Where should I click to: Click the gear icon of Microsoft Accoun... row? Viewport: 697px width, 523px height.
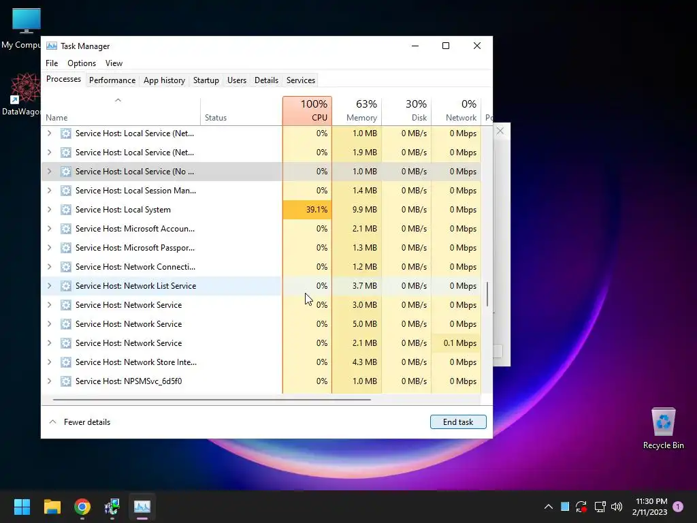click(x=66, y=229)
